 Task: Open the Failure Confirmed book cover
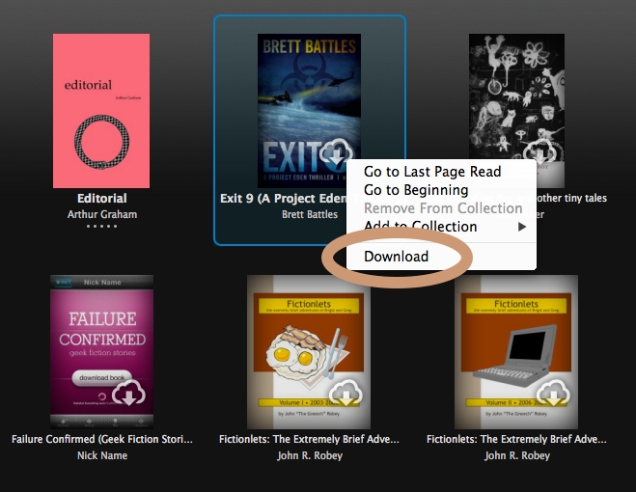pos(101,352)
